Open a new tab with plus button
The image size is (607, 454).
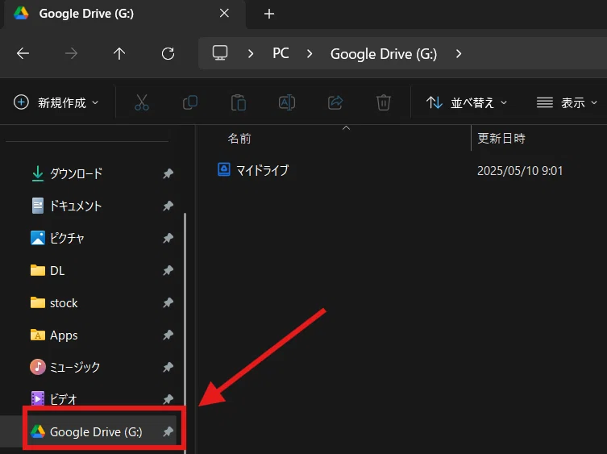269,14
